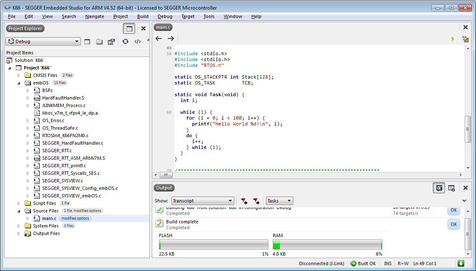Open the Build menu

[x=143, y=16]
